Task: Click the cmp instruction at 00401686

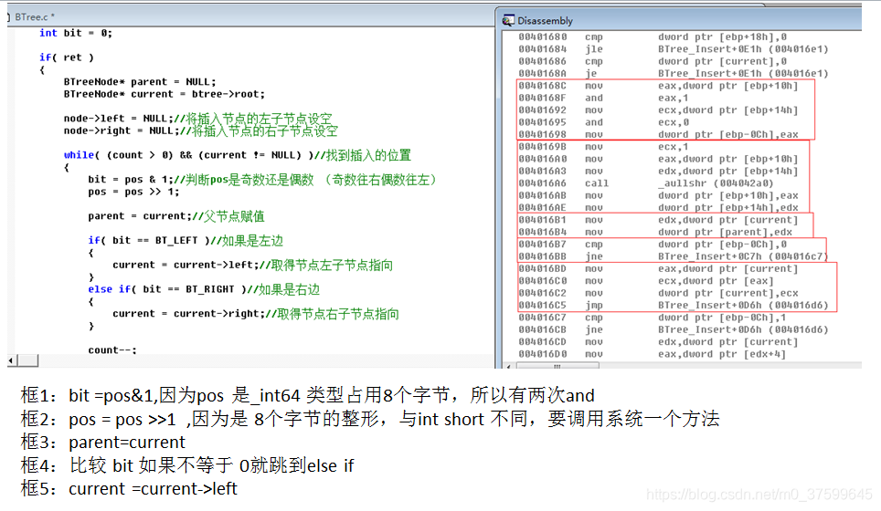Action: (x=653, y=62)
